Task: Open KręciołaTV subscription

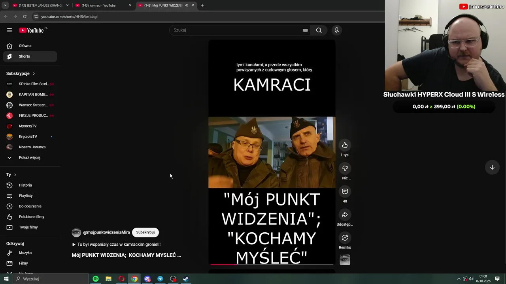Action: coord(30,136)
